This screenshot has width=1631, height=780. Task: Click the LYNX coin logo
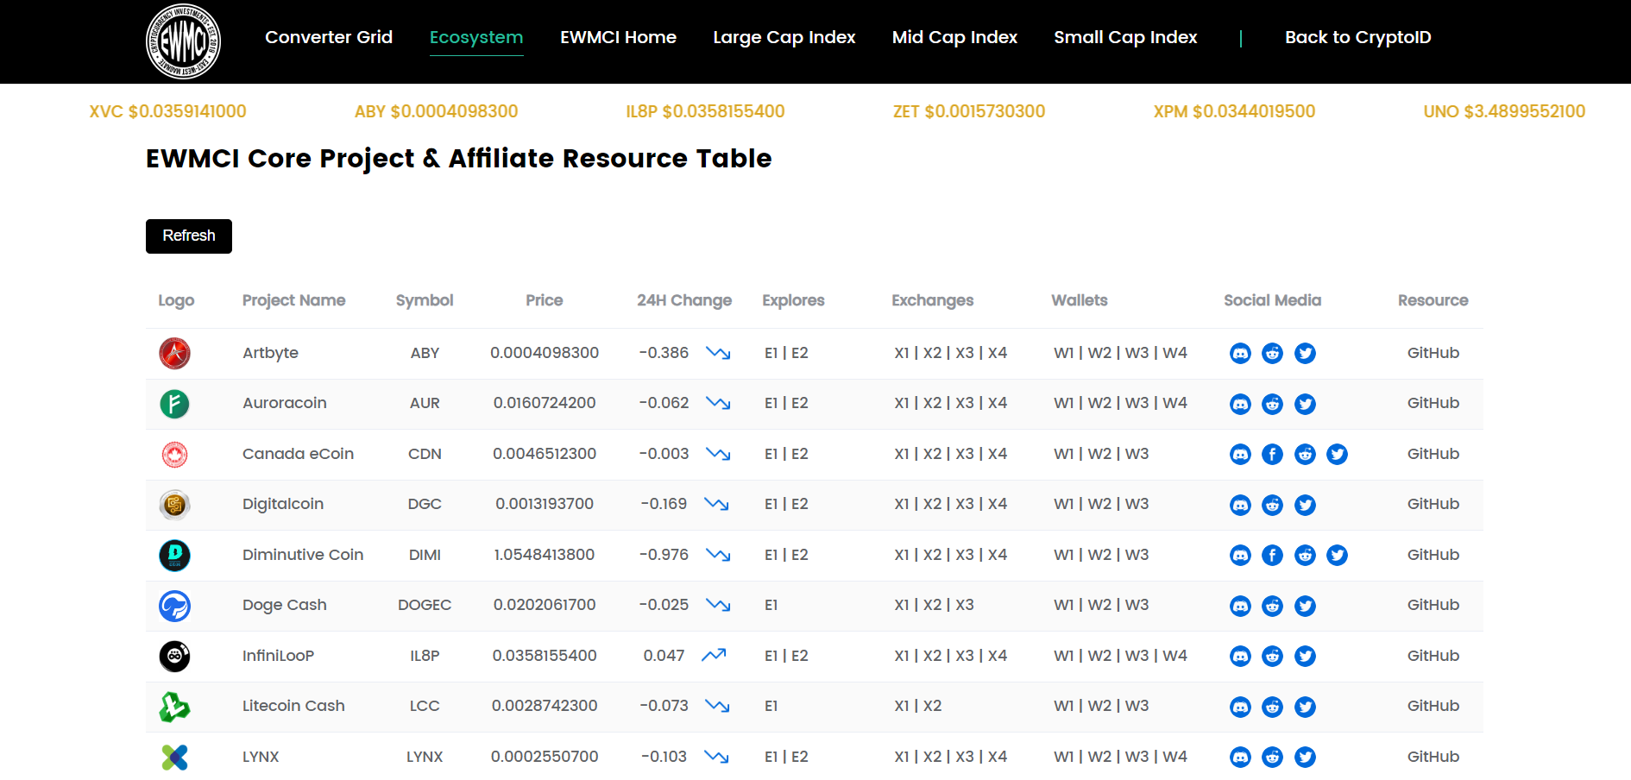[x=174, y=758]
